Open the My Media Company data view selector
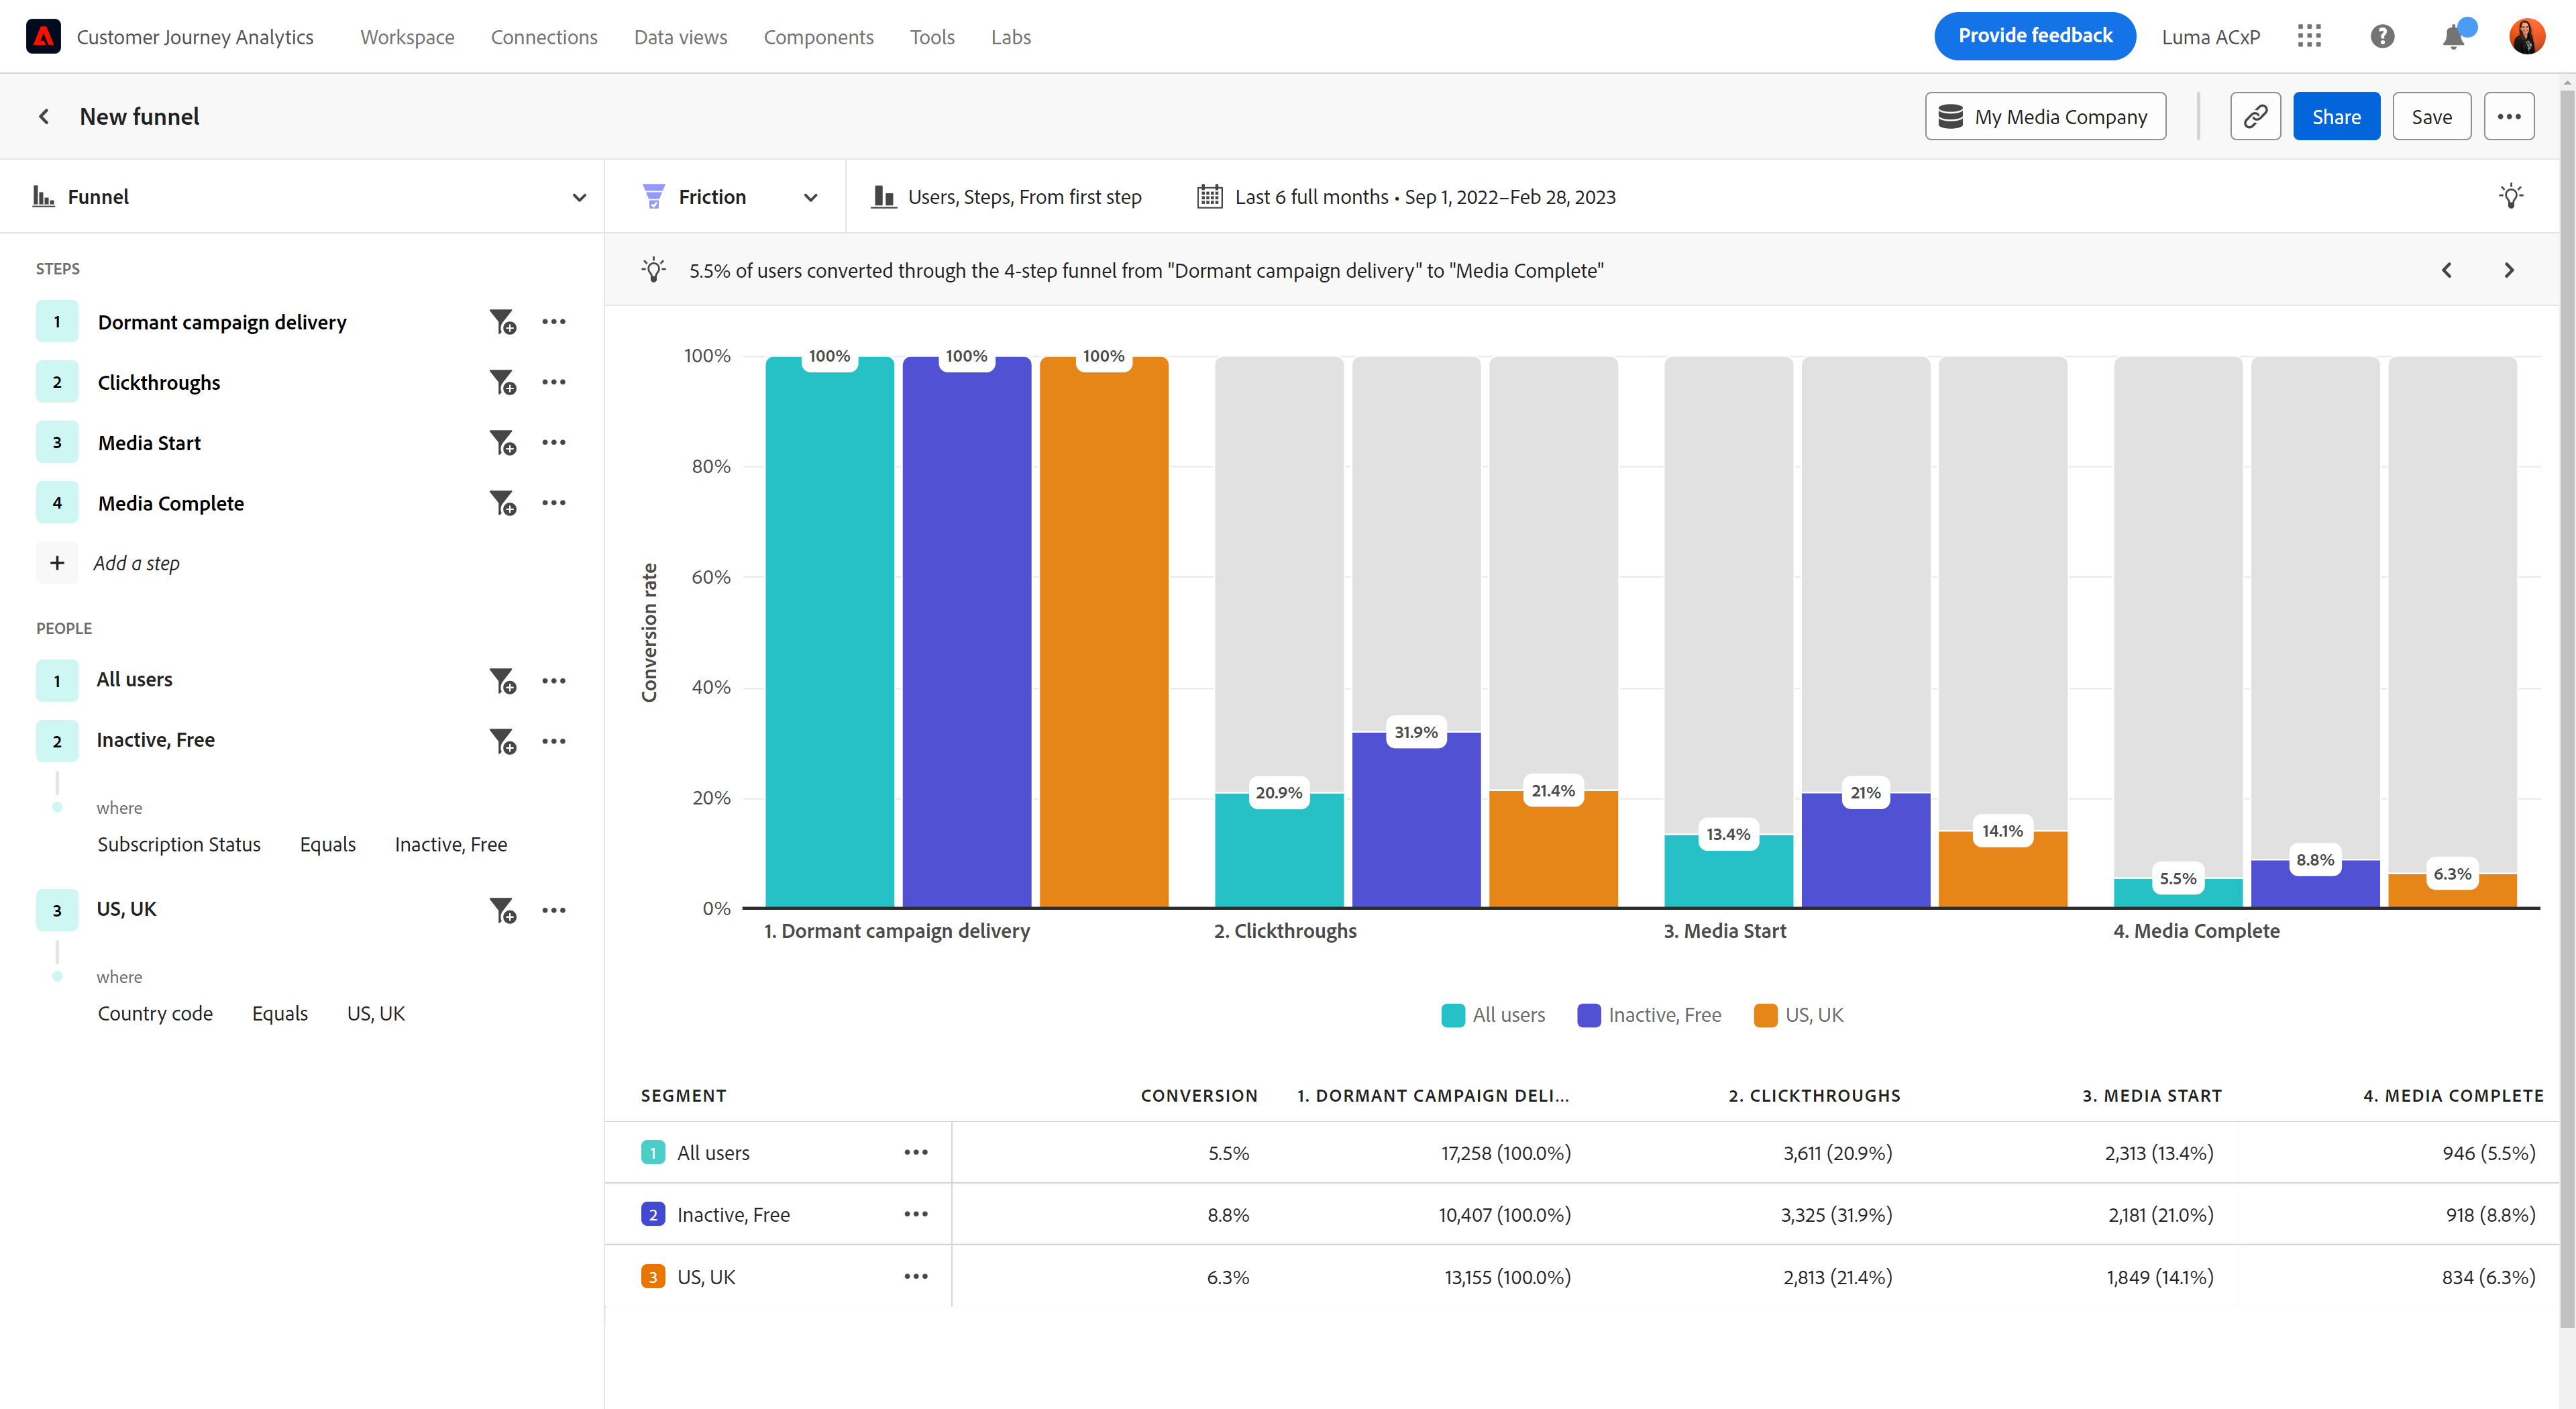 tap(2045, 117)
